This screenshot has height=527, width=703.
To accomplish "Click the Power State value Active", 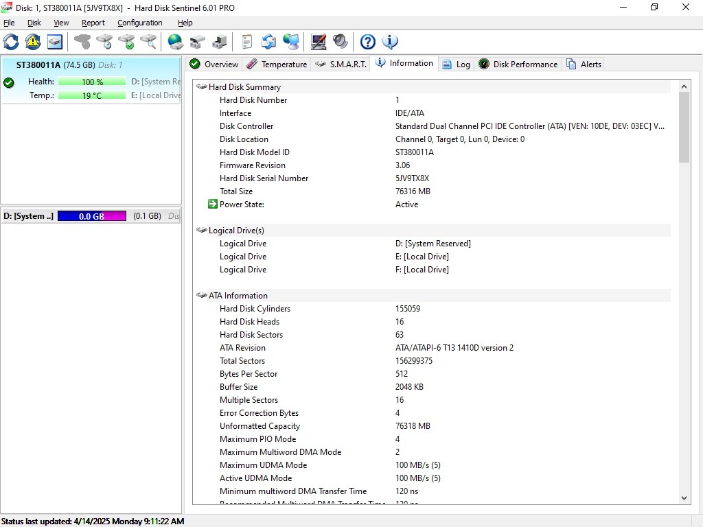I will tap(406, 204).
